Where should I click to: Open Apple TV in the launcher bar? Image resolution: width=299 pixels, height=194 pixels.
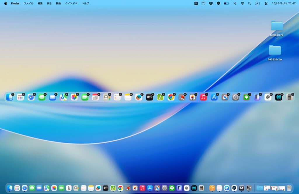point(149,97)
